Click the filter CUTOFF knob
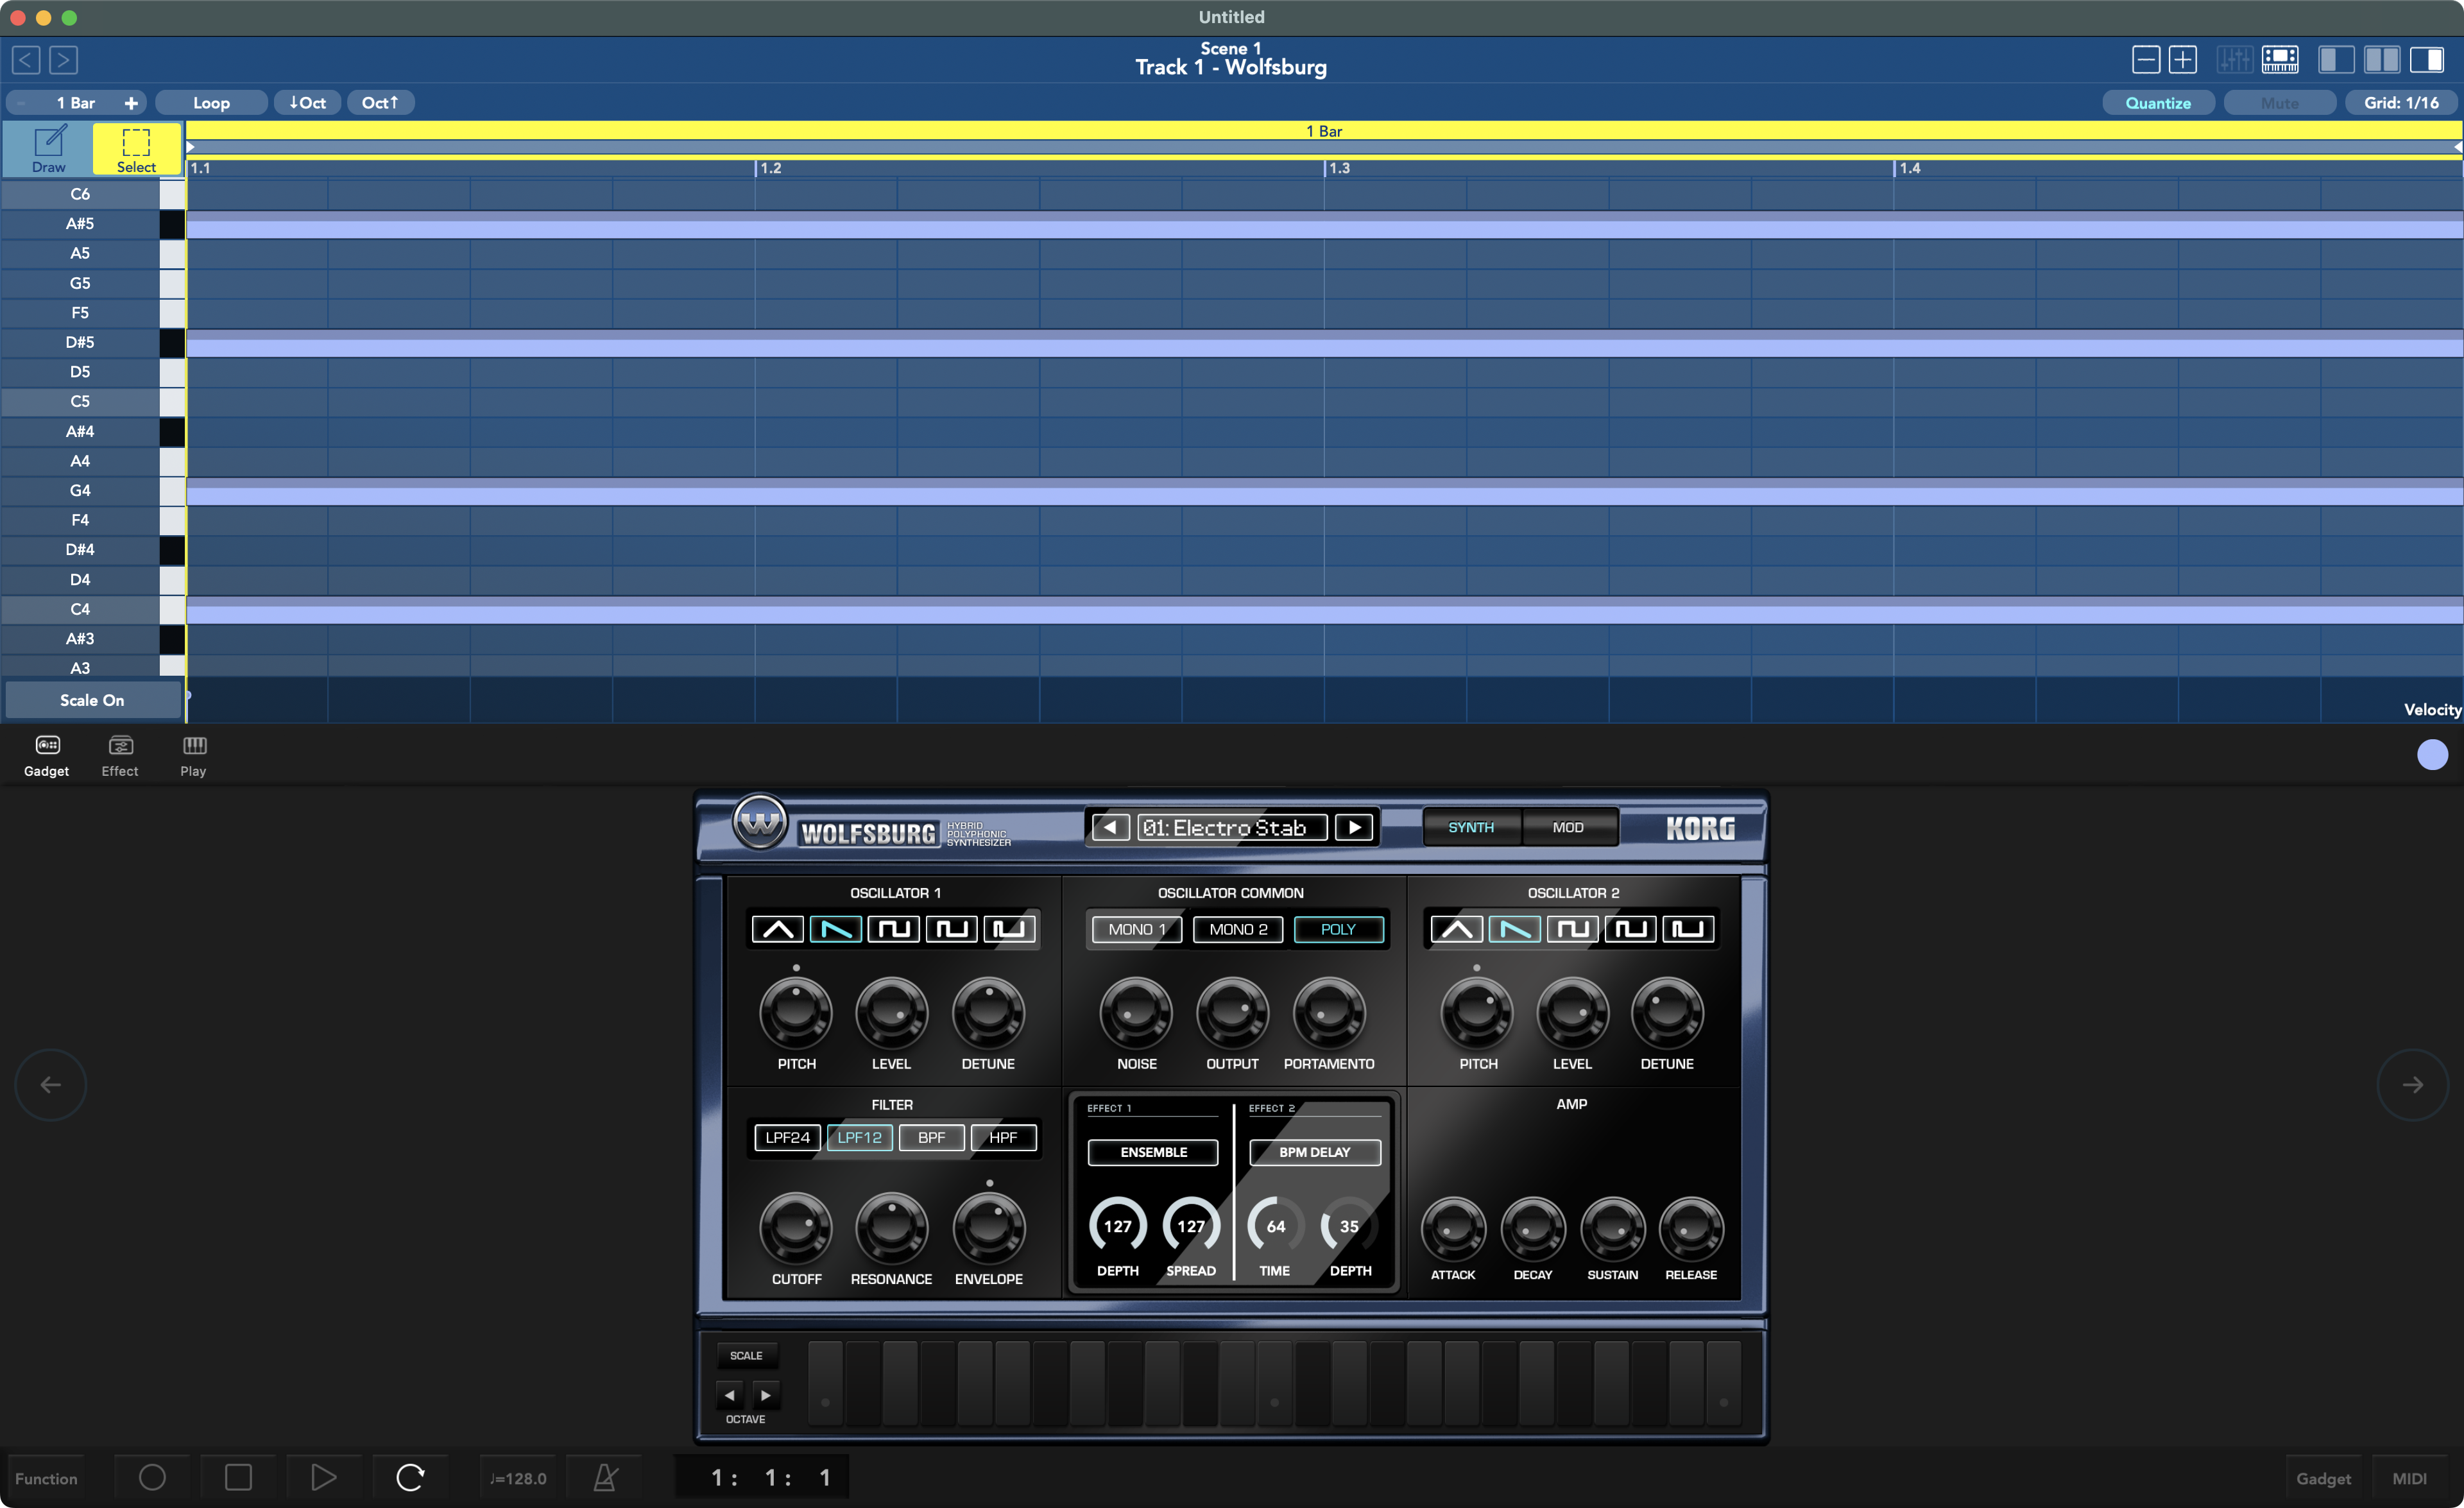2464x1508 pixels. [796, 1229]
